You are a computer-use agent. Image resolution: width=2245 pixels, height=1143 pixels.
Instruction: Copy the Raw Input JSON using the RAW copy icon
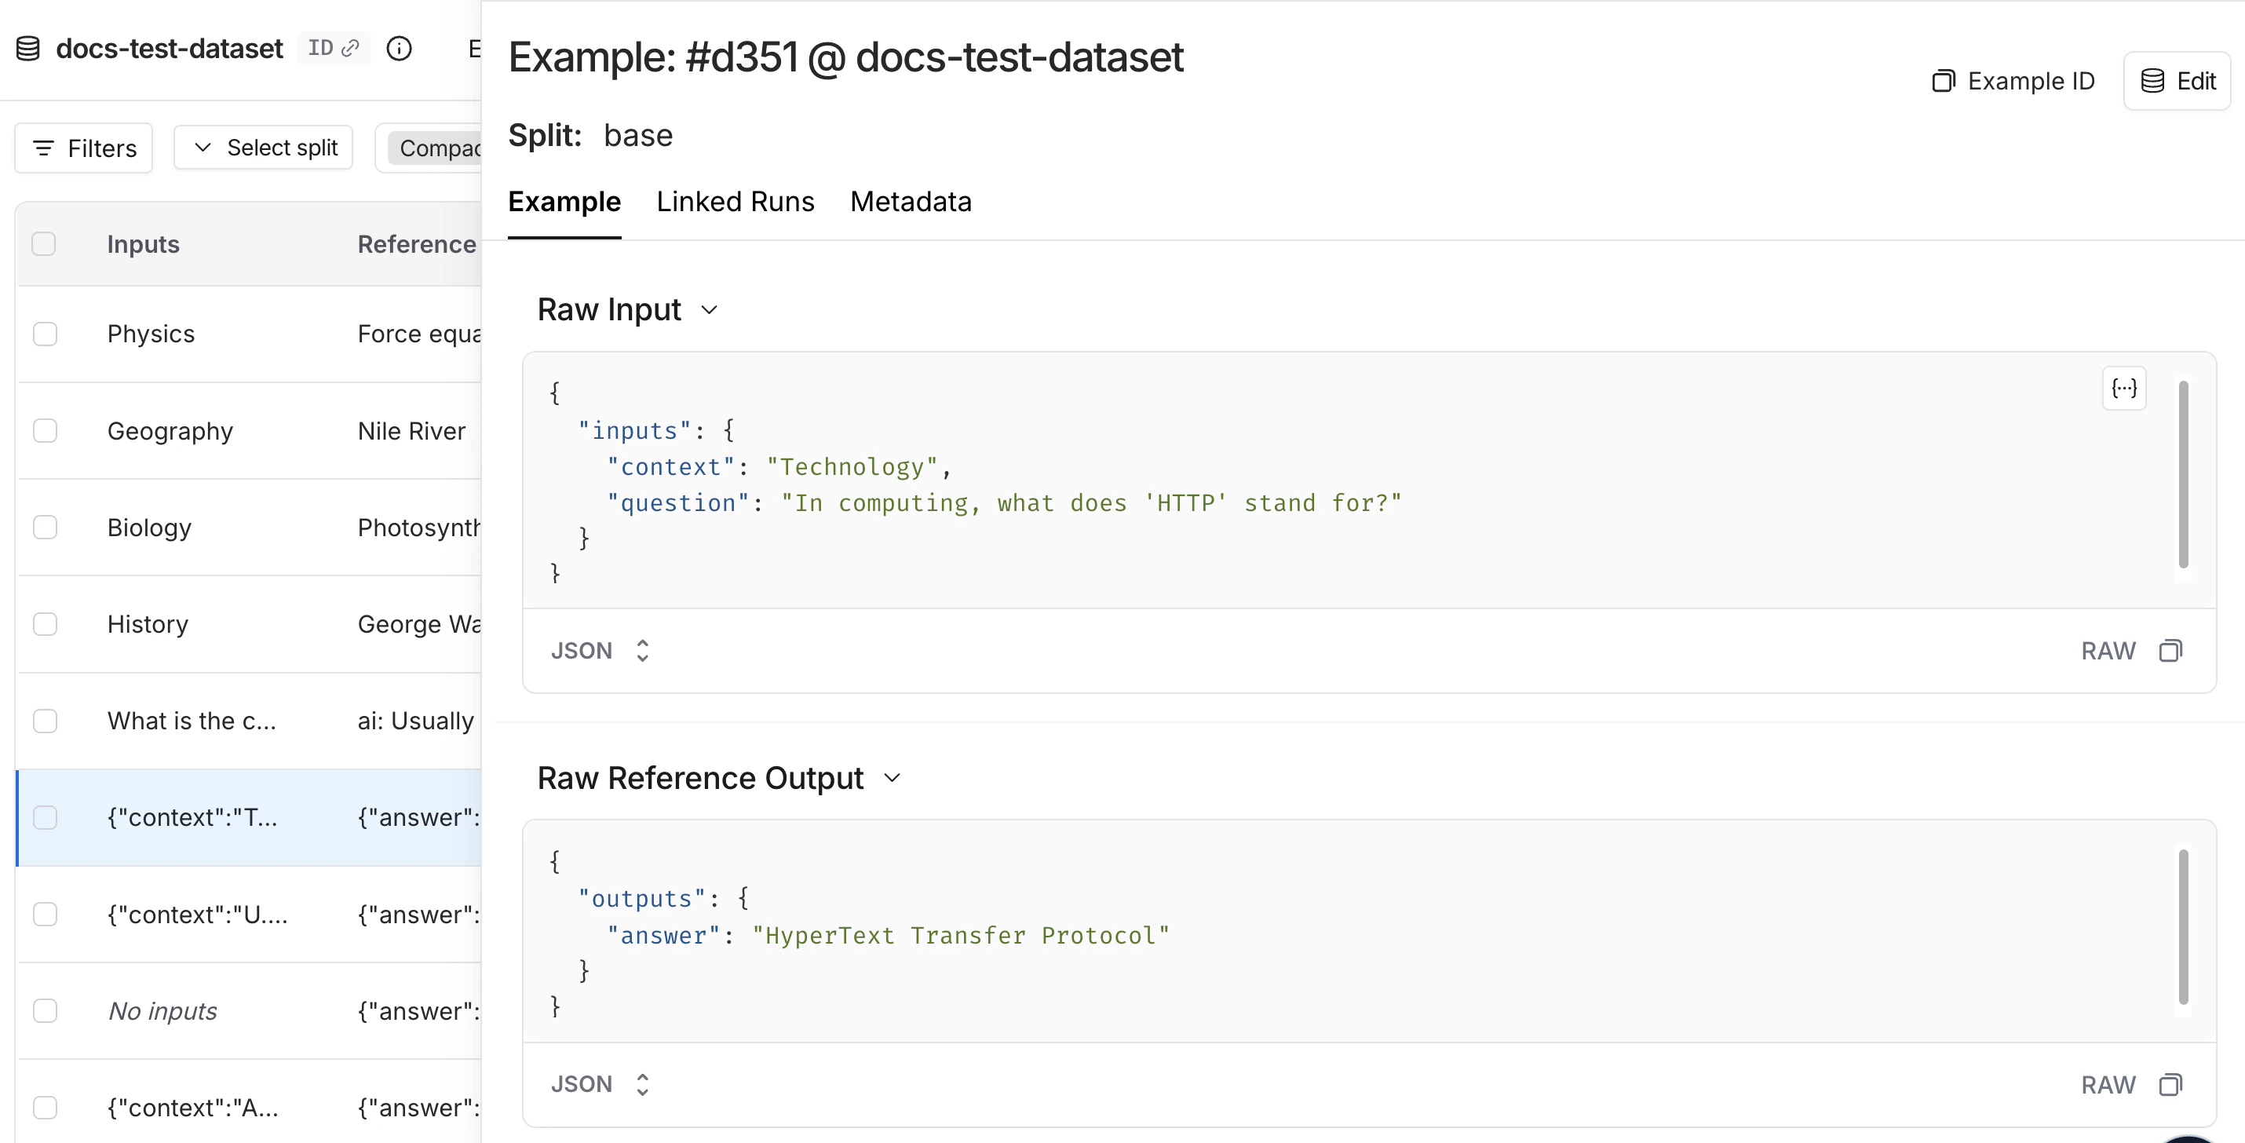click(2172, 651)
